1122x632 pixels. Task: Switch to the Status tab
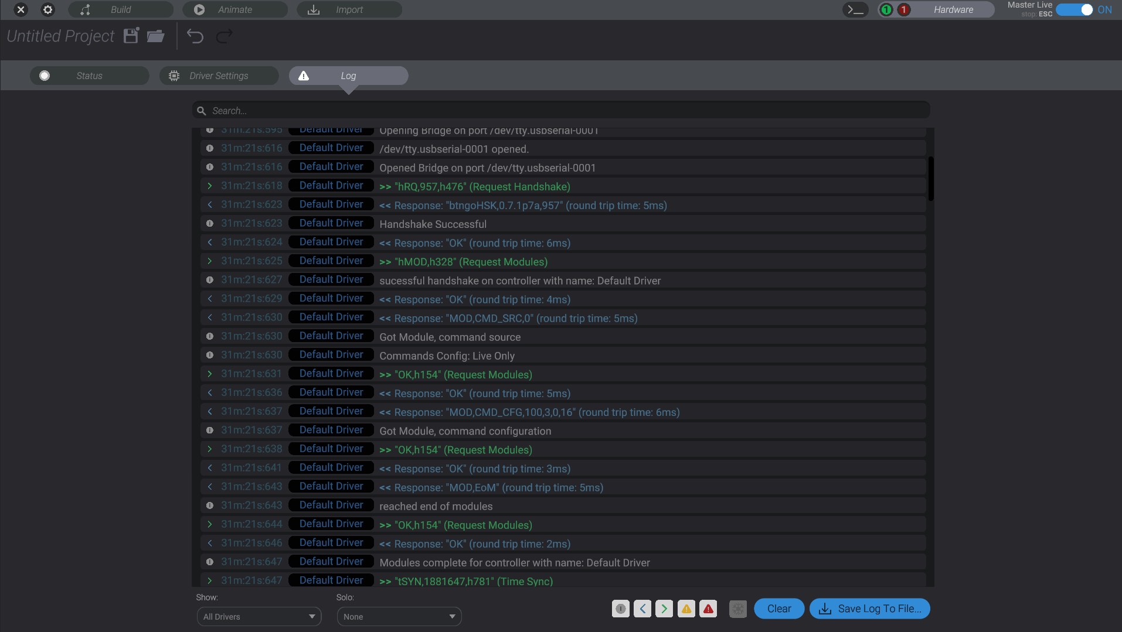pos(89,75)
